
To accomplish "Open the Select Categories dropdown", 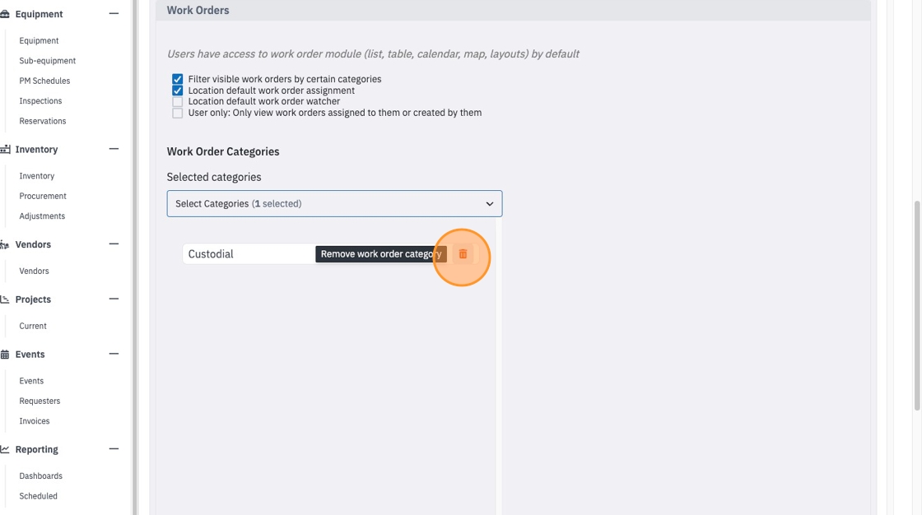I will click(x=334, y=203).
